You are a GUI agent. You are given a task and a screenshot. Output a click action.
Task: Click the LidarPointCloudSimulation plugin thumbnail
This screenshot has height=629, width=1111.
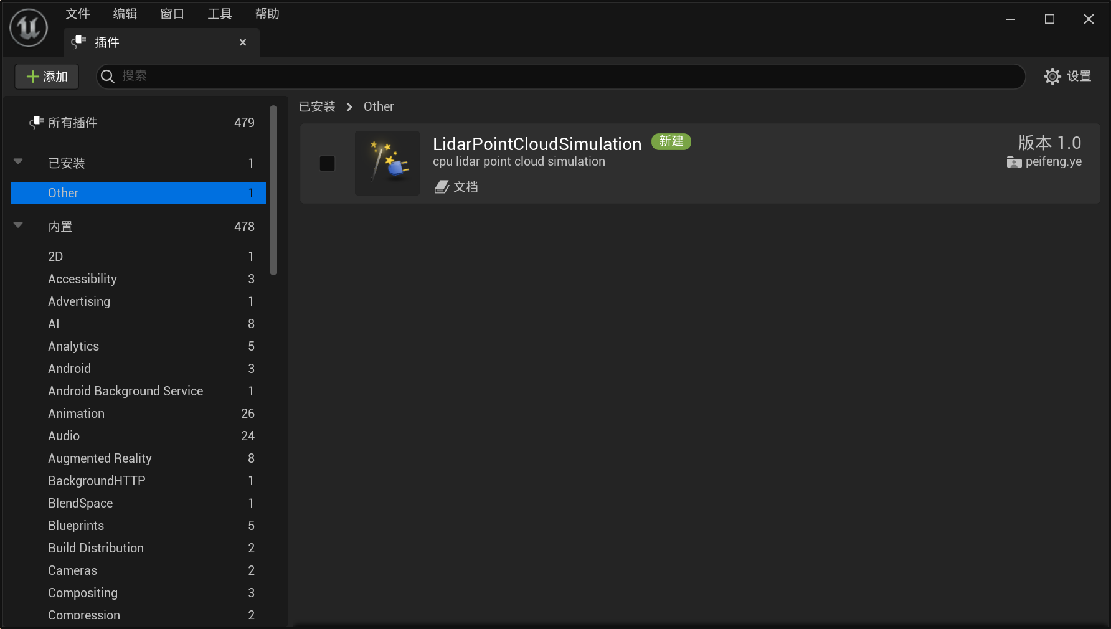point(387,163)
